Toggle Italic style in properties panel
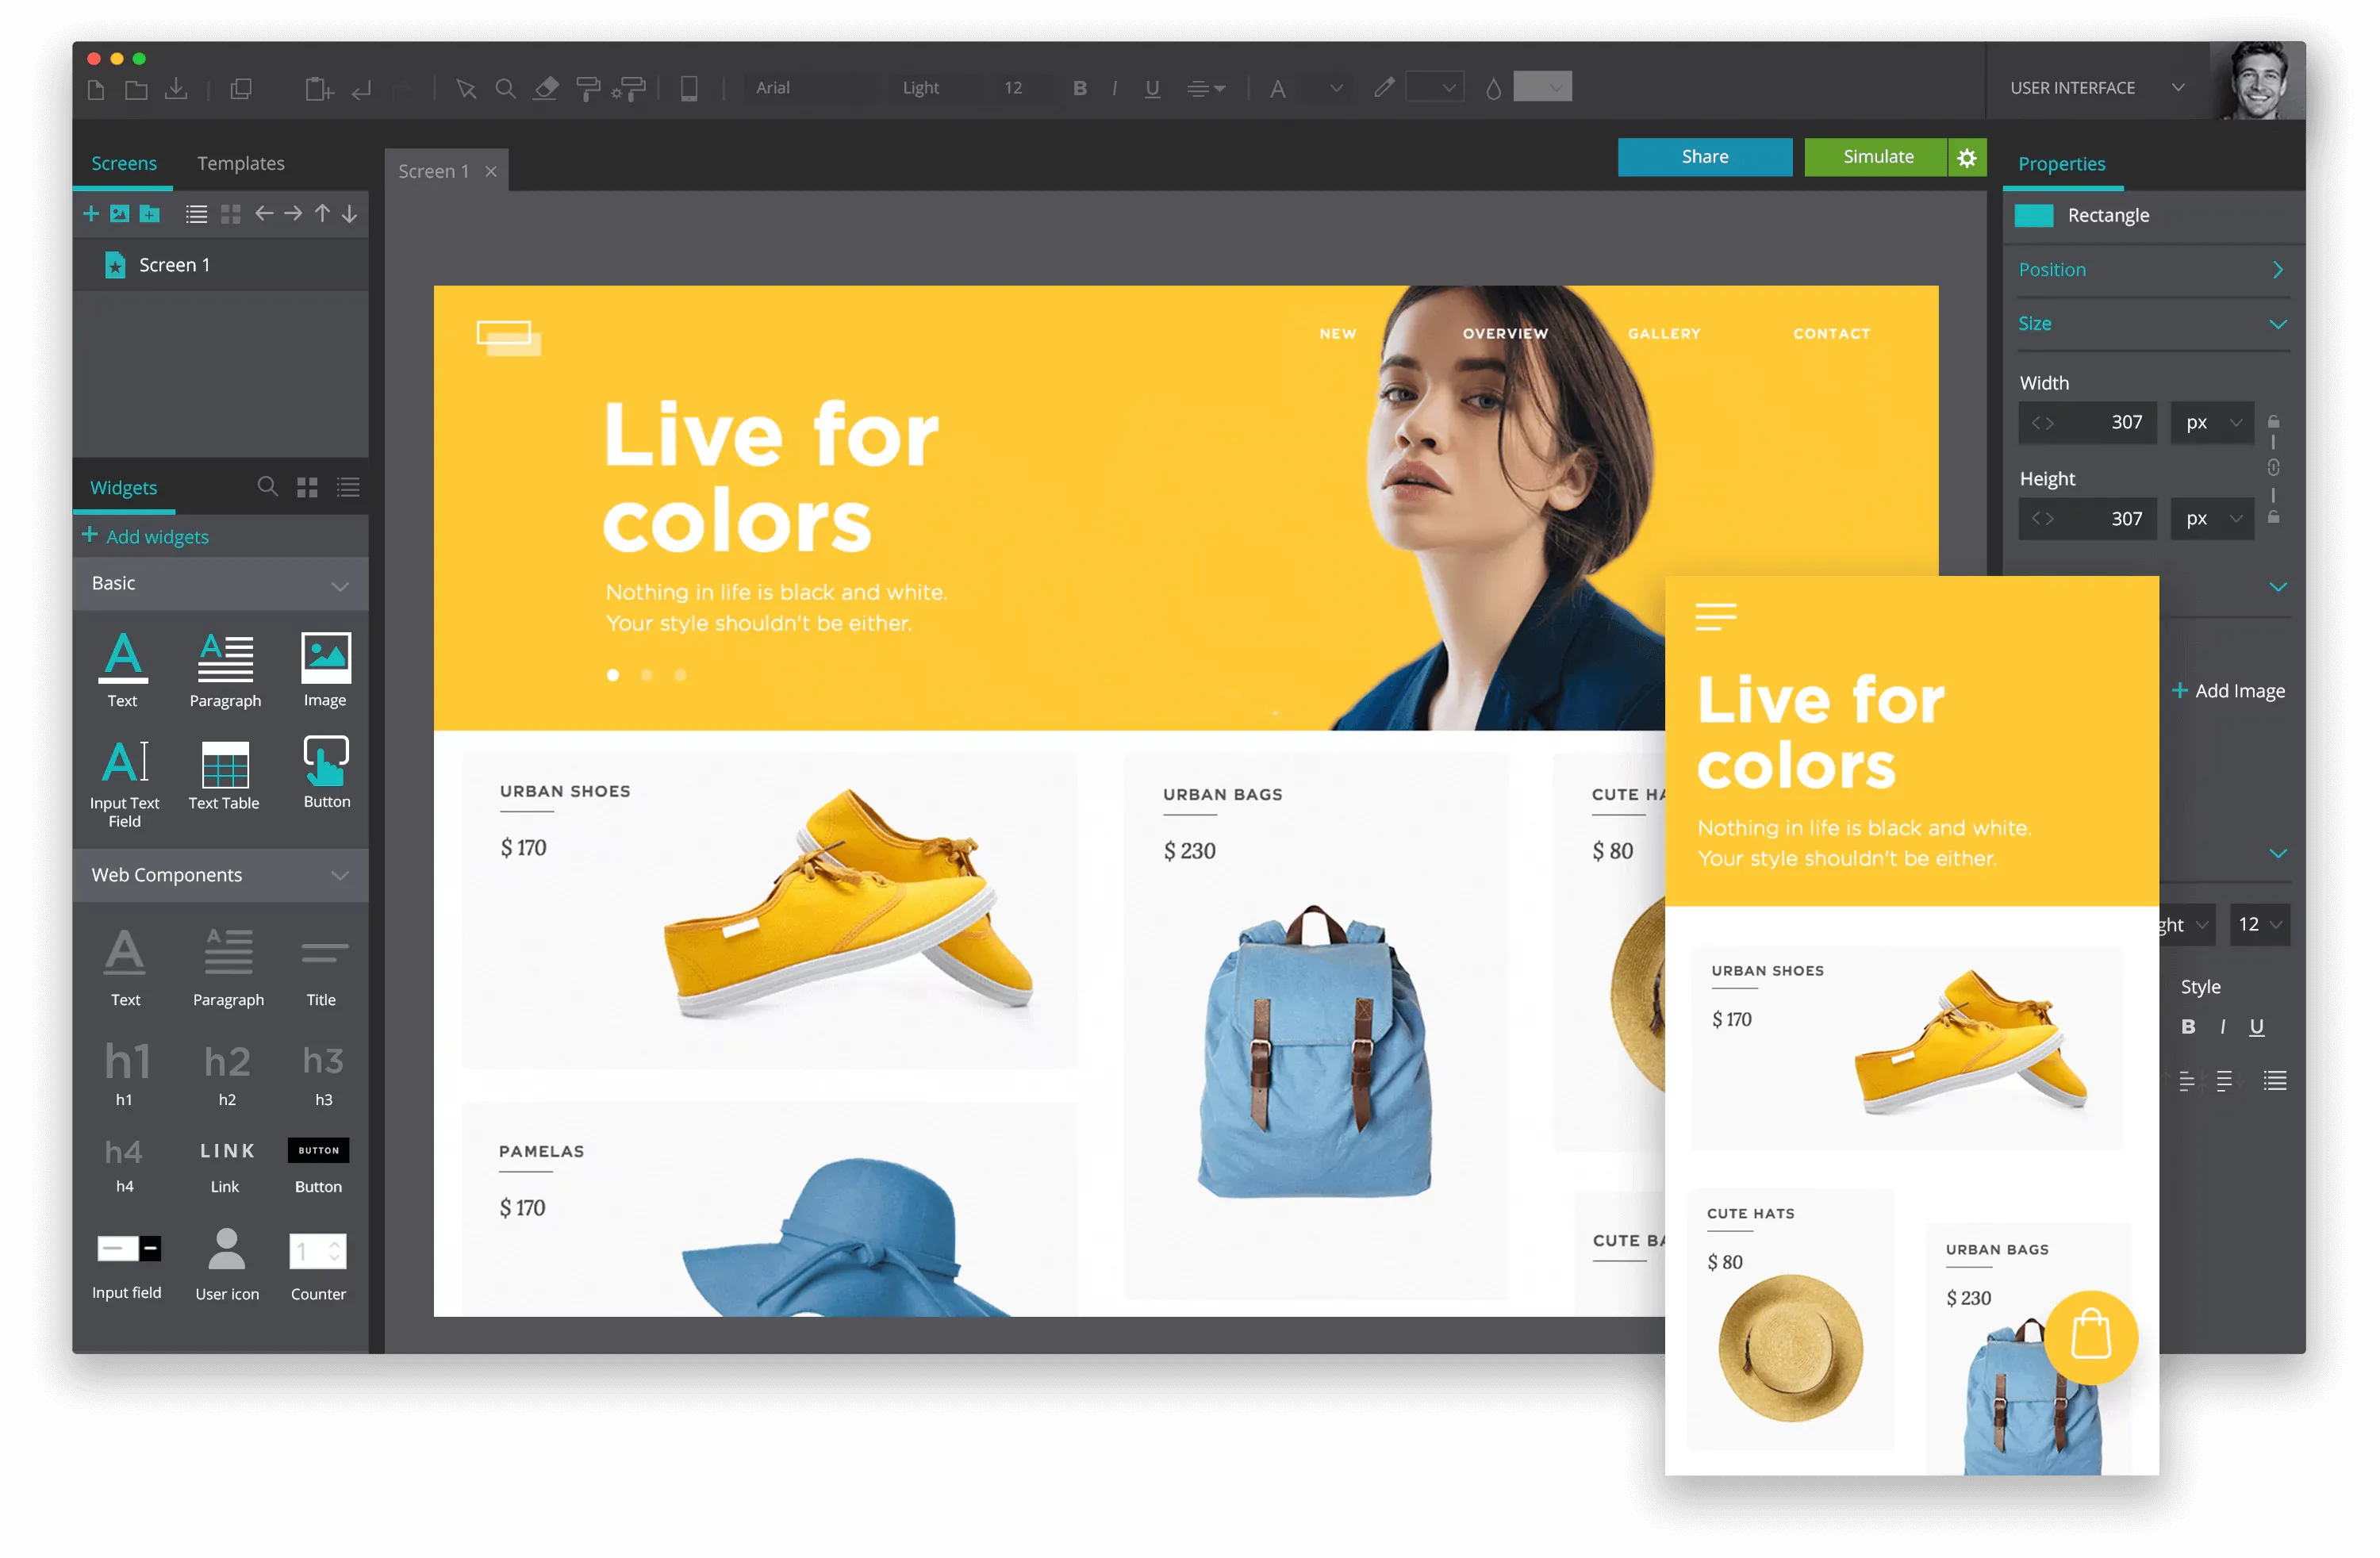Screen dimensions: 2380x1558 tap(2225, 1026)
